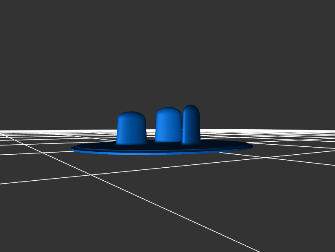Select the base of the left cylinder

pos(131,142)
